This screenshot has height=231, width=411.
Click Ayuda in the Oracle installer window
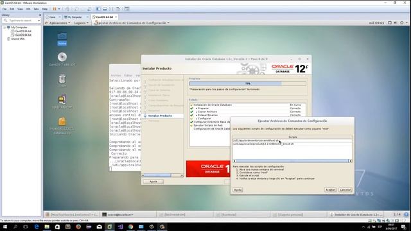coord(153,182)
